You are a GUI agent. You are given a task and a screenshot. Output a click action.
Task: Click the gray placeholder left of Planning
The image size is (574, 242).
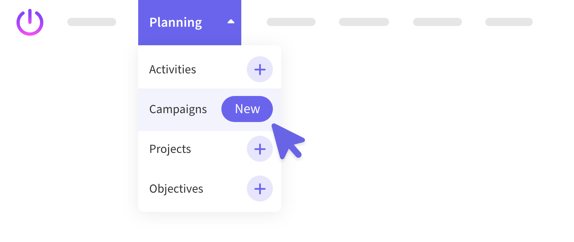[92, 22]
